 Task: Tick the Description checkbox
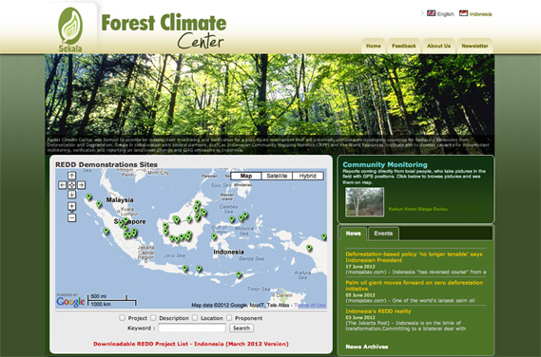click(153, 318)
